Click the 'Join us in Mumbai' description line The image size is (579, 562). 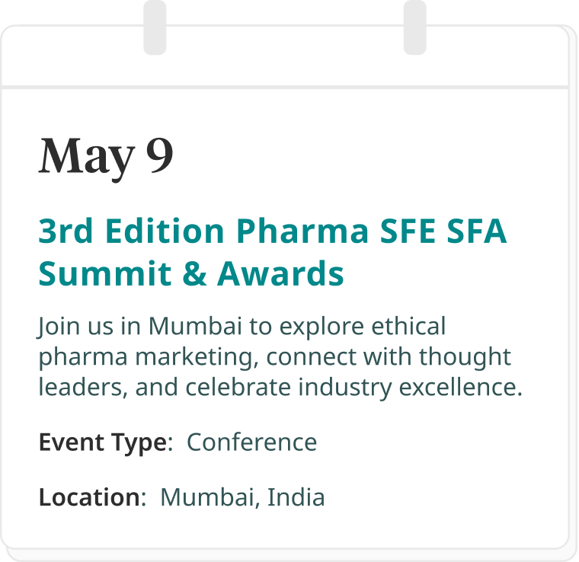(242, 327)
